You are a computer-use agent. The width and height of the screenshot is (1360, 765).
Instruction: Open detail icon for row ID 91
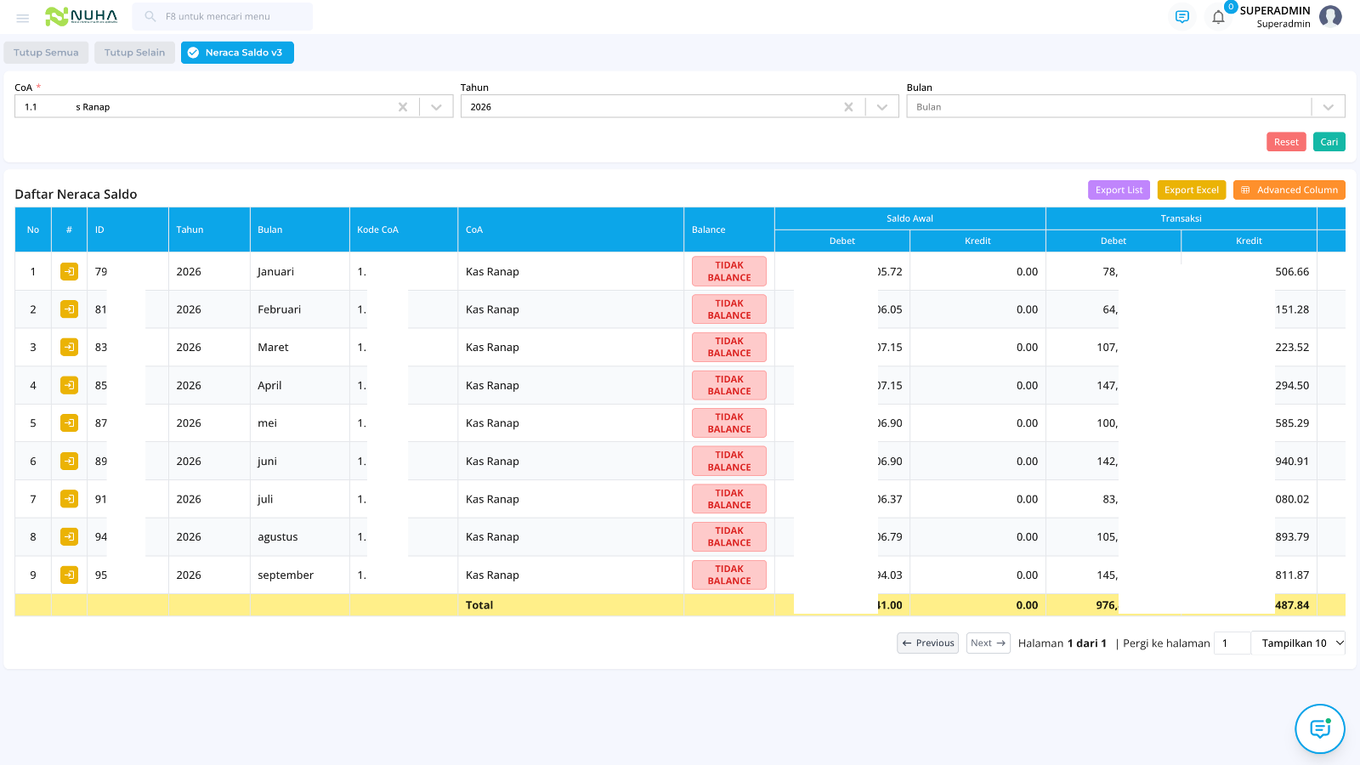(69, 499)
